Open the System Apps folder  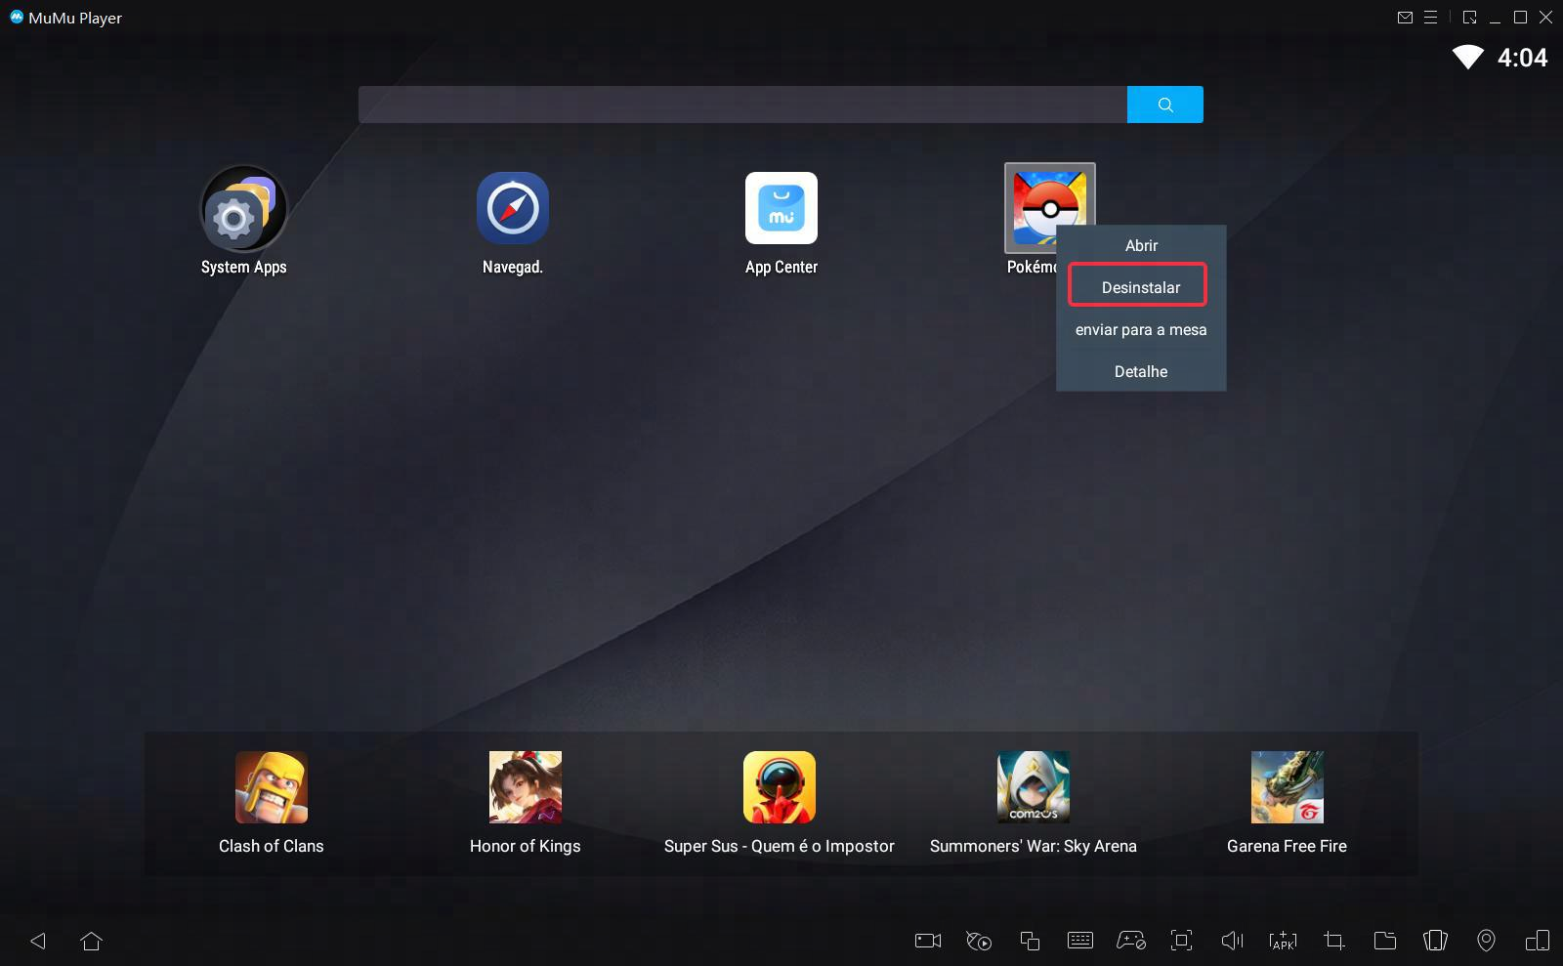click(243, 208)
